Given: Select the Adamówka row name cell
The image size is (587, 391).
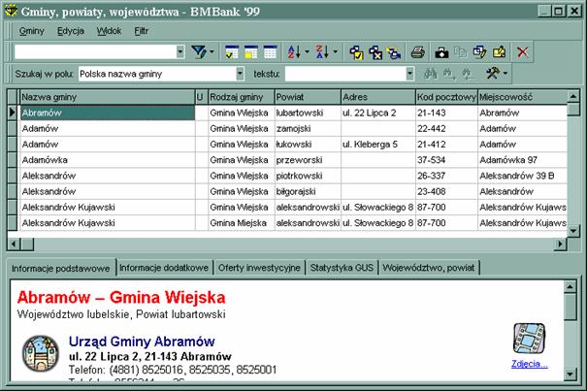Looking at the screenshot, I should (108, 160).
